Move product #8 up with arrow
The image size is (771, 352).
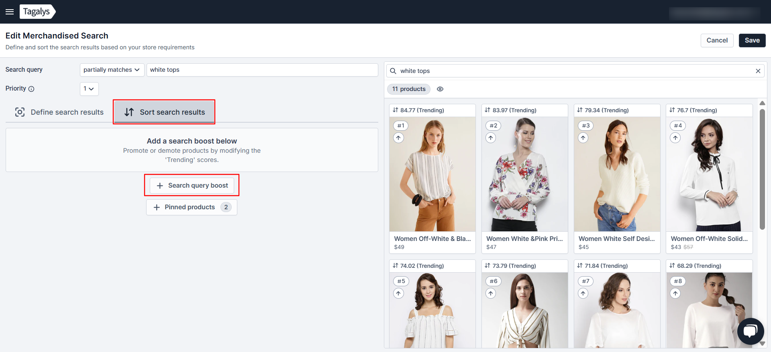pyautogui.click(x=675, y=293)
